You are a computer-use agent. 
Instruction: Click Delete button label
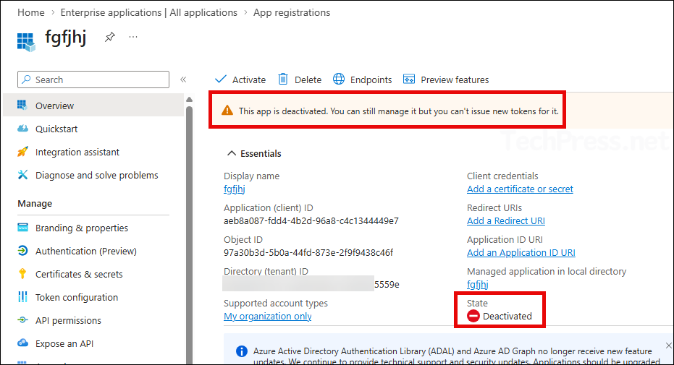[308, 80]
